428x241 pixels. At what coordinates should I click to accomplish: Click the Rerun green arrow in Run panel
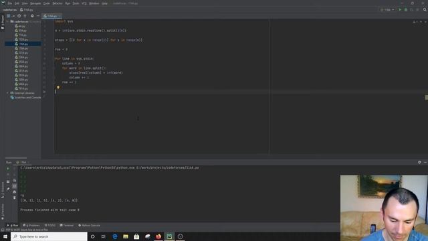click(8, 169)
